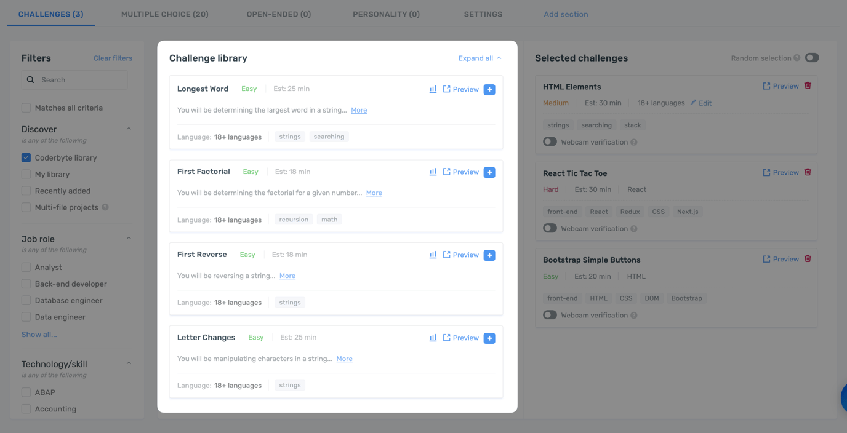Remove React Tic Tac Toe with trash icon
This screenshot has width=847, height=433.
[x=808, y=173]
